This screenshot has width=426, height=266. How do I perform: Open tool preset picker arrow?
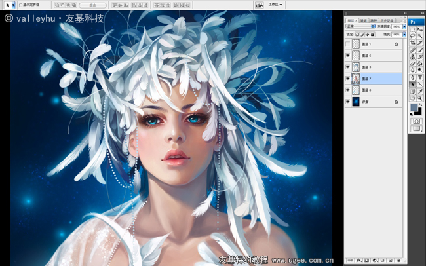(13, 5)
